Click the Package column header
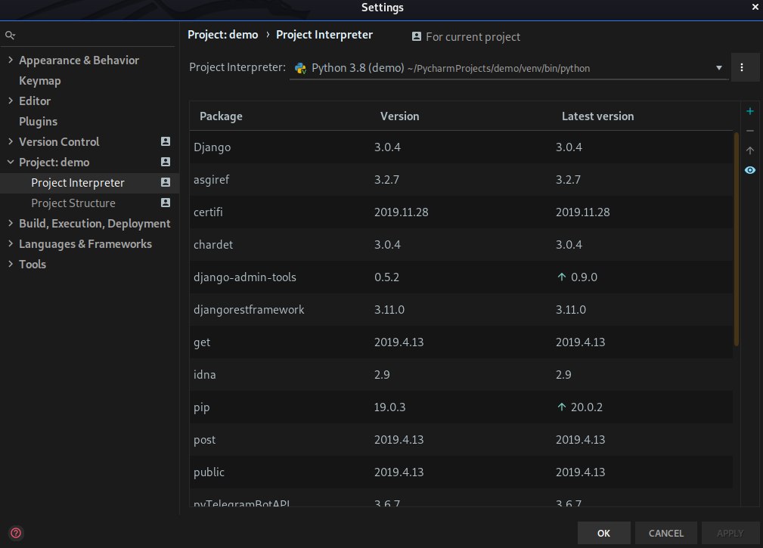763x548 pixels. pos(221,116)
